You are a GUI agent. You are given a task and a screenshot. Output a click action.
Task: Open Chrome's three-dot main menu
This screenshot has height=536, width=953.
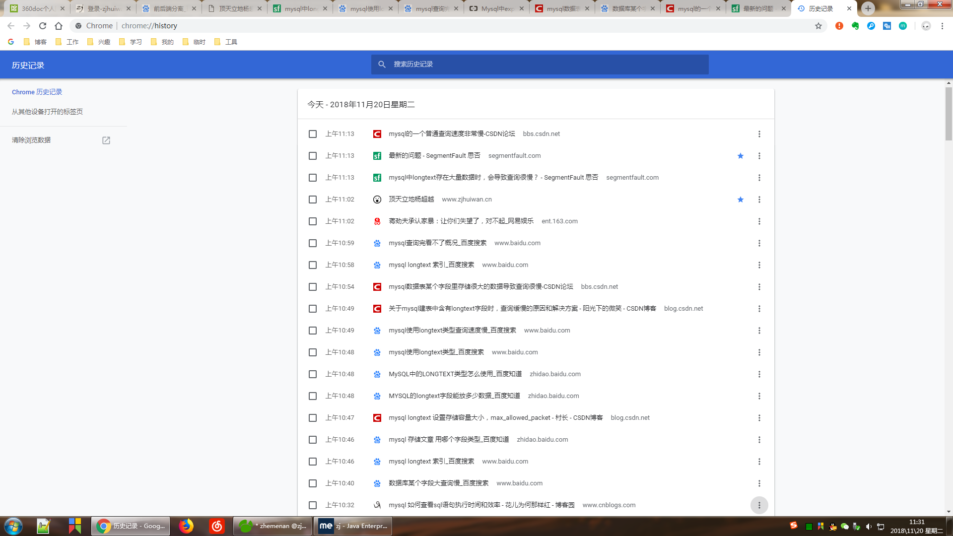click(942, 26)
